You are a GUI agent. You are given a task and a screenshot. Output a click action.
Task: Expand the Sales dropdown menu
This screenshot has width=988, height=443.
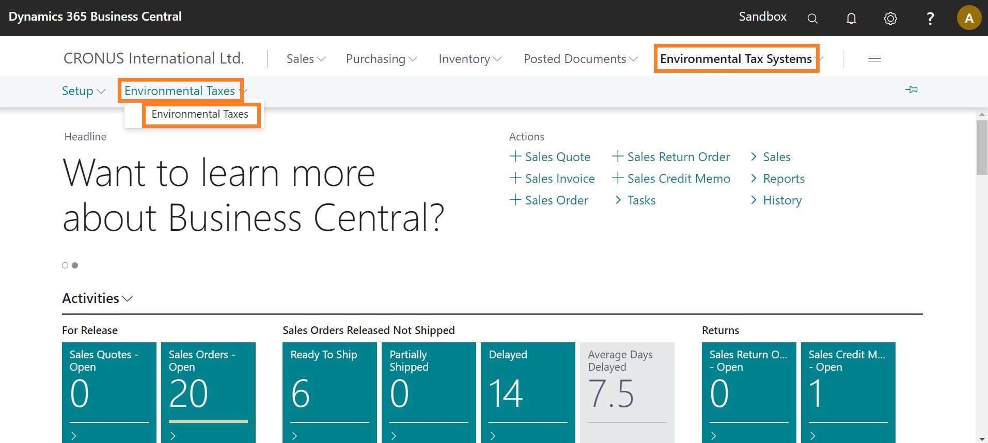click(306, 59)
